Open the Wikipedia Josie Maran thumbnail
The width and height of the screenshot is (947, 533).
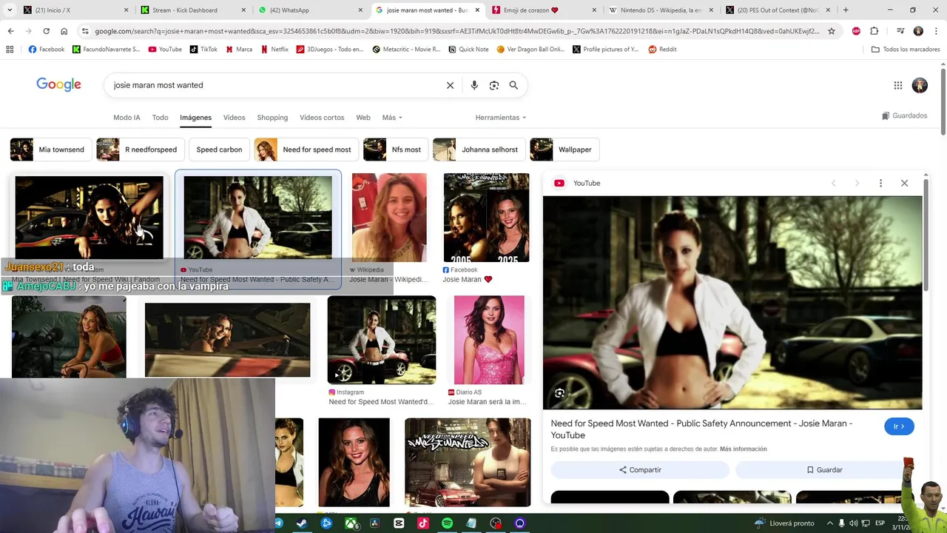pyautogui.click(x=389, y=218)
